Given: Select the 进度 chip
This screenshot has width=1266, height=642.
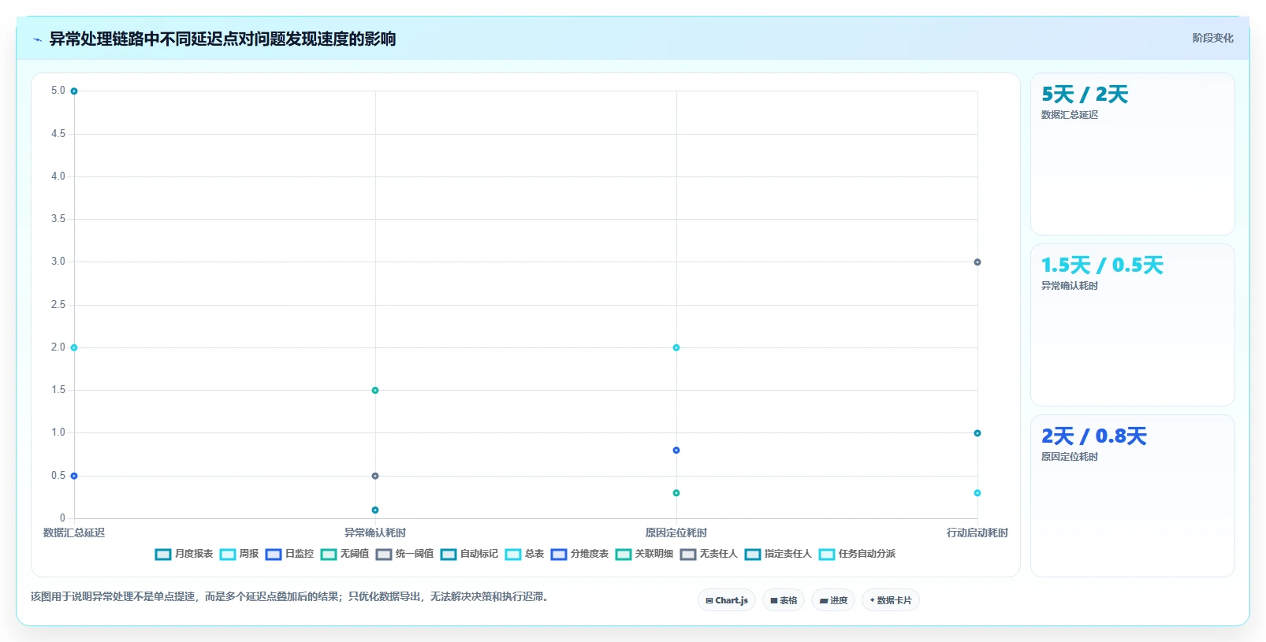Looking at the screenshot, I should click(x=833, y=600).
